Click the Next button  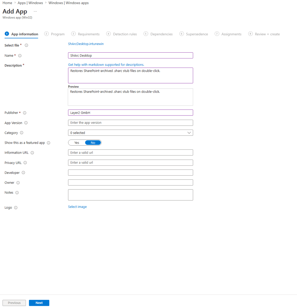[39, 303]
